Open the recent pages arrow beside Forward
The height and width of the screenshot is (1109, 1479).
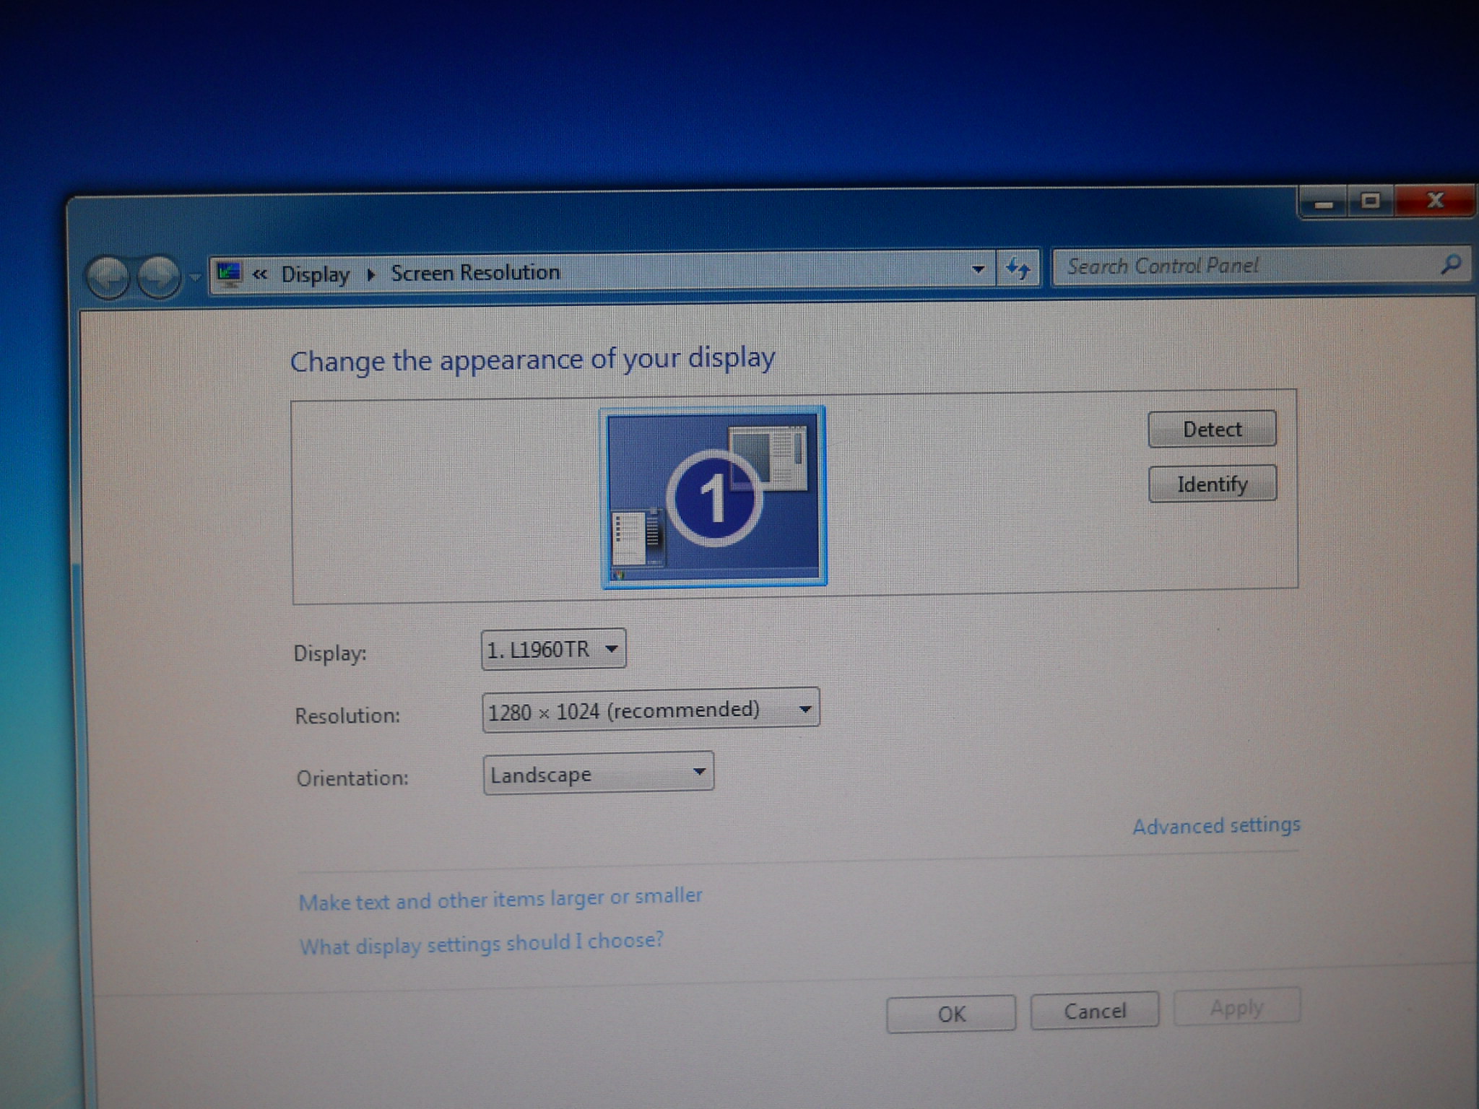(x=195, y=277)
